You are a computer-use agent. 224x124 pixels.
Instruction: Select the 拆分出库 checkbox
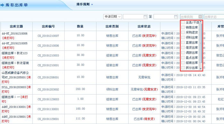pyautogui.click(x=183, y=68)
